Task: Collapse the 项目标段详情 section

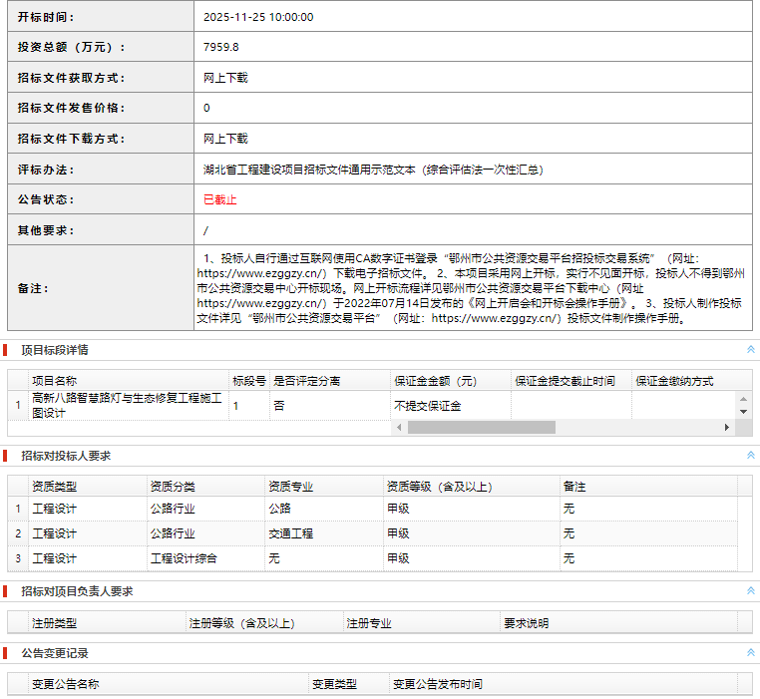Action: click(x=750, y=350)
